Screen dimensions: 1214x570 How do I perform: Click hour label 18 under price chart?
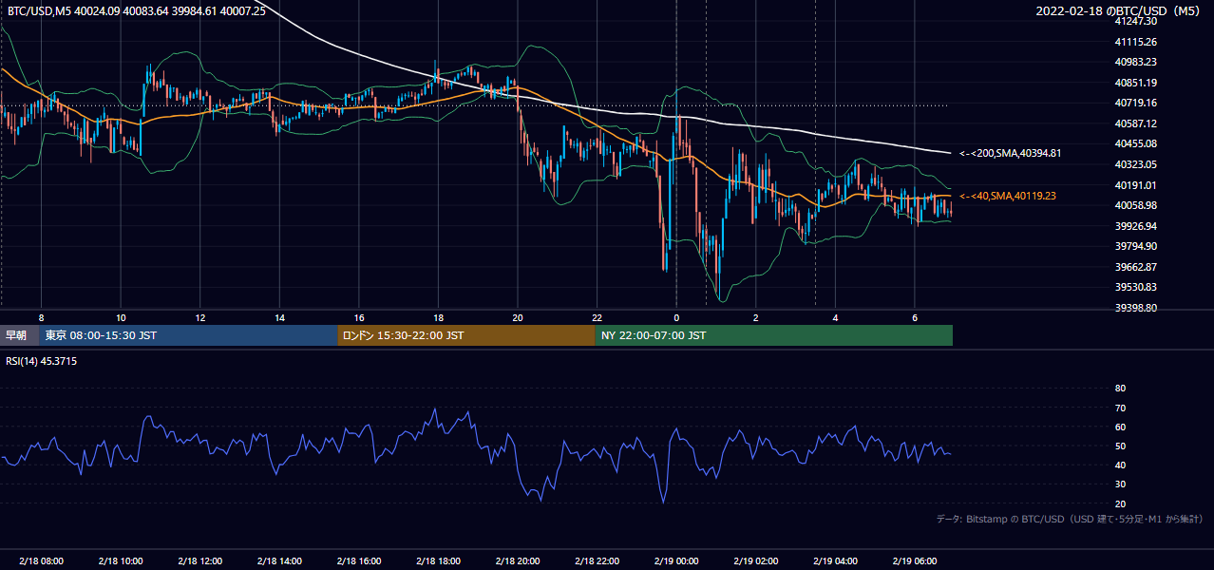pos(438,317)
